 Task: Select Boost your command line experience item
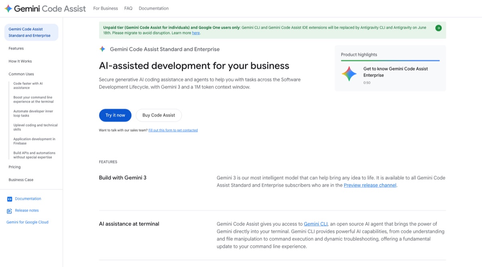(x=33, y=99)
